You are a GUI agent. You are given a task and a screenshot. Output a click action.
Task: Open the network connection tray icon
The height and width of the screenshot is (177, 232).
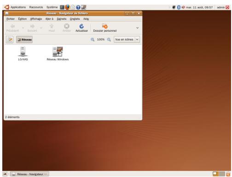coord(174,7)
